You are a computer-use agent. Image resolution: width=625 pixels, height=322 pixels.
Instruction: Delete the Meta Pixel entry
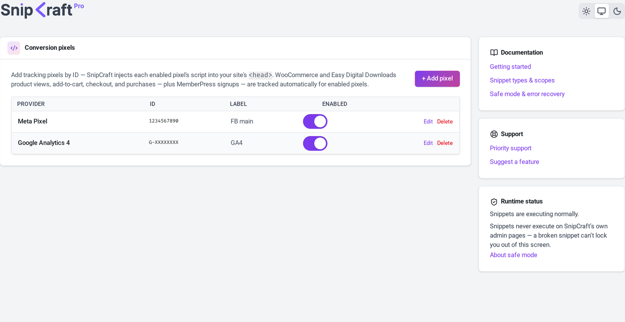point(445,122)
